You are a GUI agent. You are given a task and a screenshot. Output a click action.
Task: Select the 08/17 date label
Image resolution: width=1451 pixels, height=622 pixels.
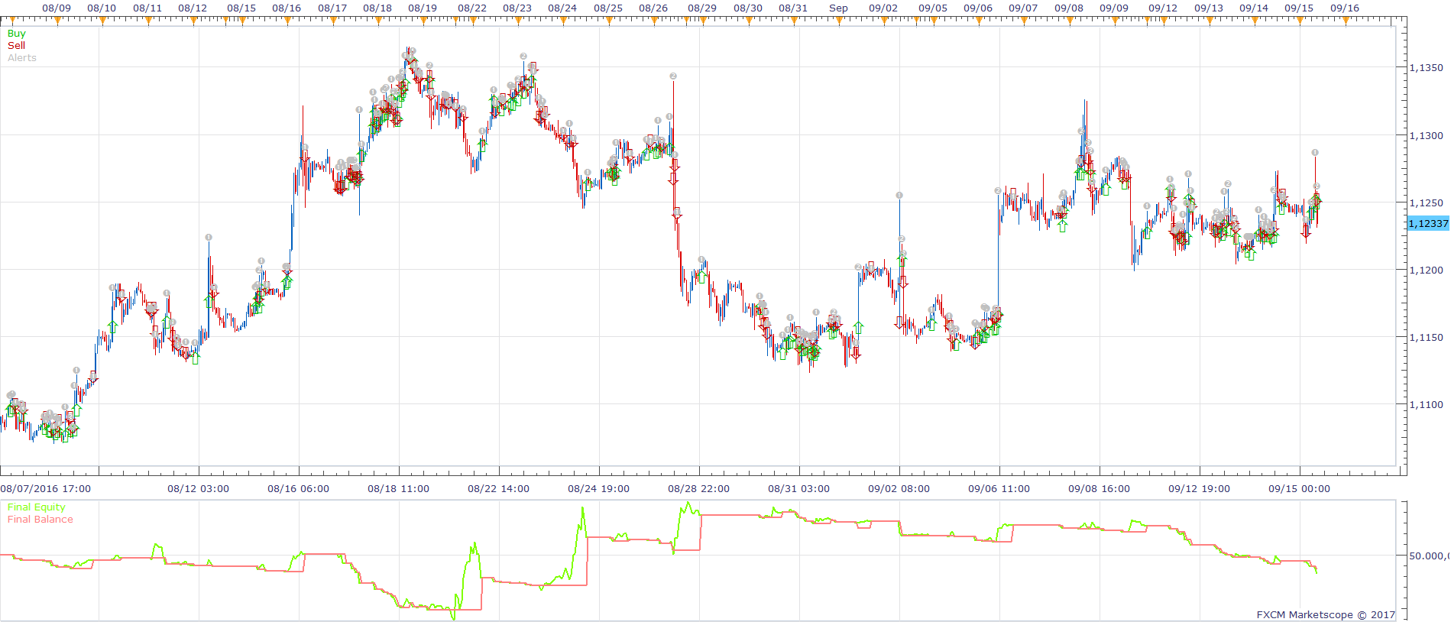(x=332, y=8)
